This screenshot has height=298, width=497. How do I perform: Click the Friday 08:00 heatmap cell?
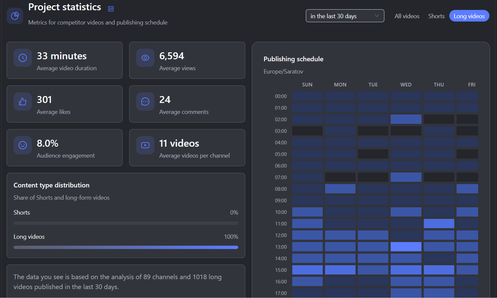click(x=467, y=189)
